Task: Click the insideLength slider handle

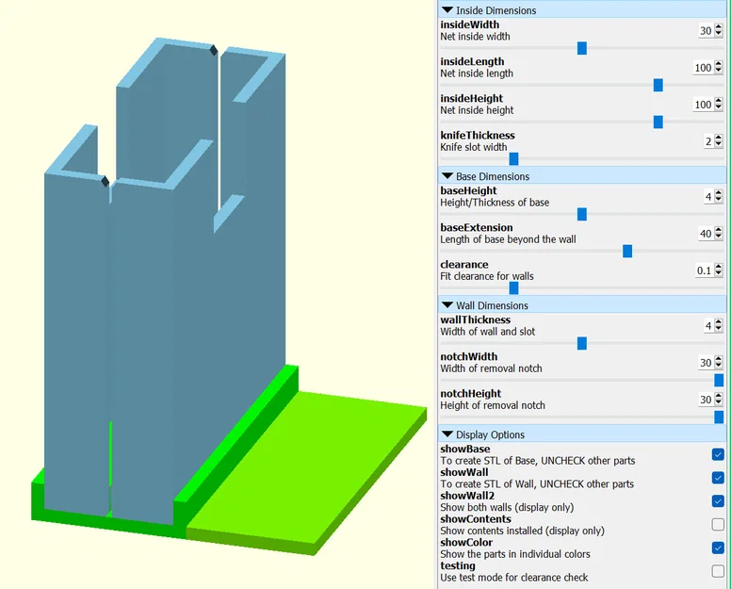Action: click(658, 85)
